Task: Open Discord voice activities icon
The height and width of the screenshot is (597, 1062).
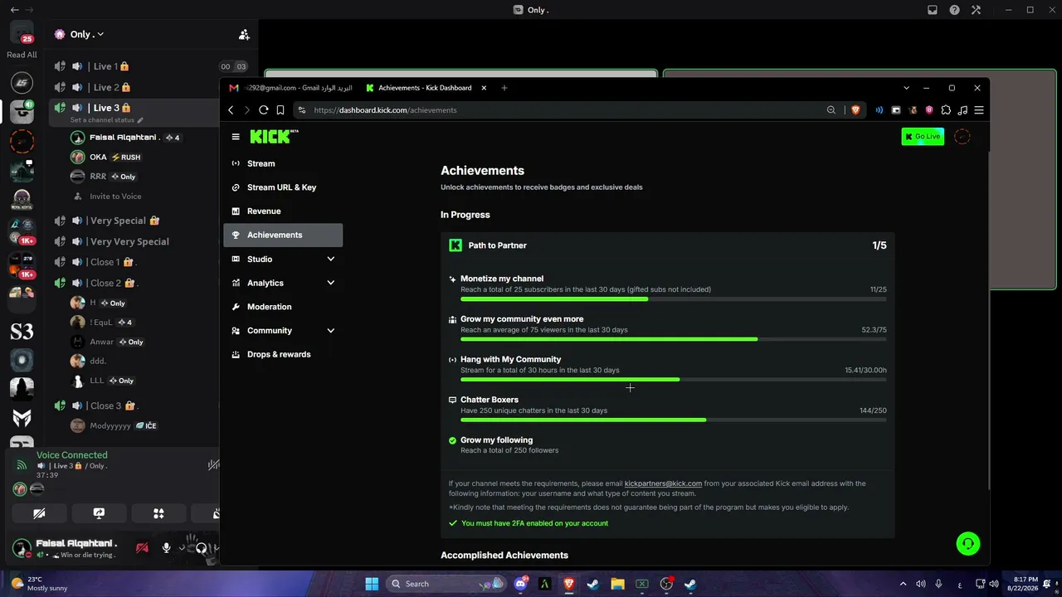Action: (x=158, y=513)
